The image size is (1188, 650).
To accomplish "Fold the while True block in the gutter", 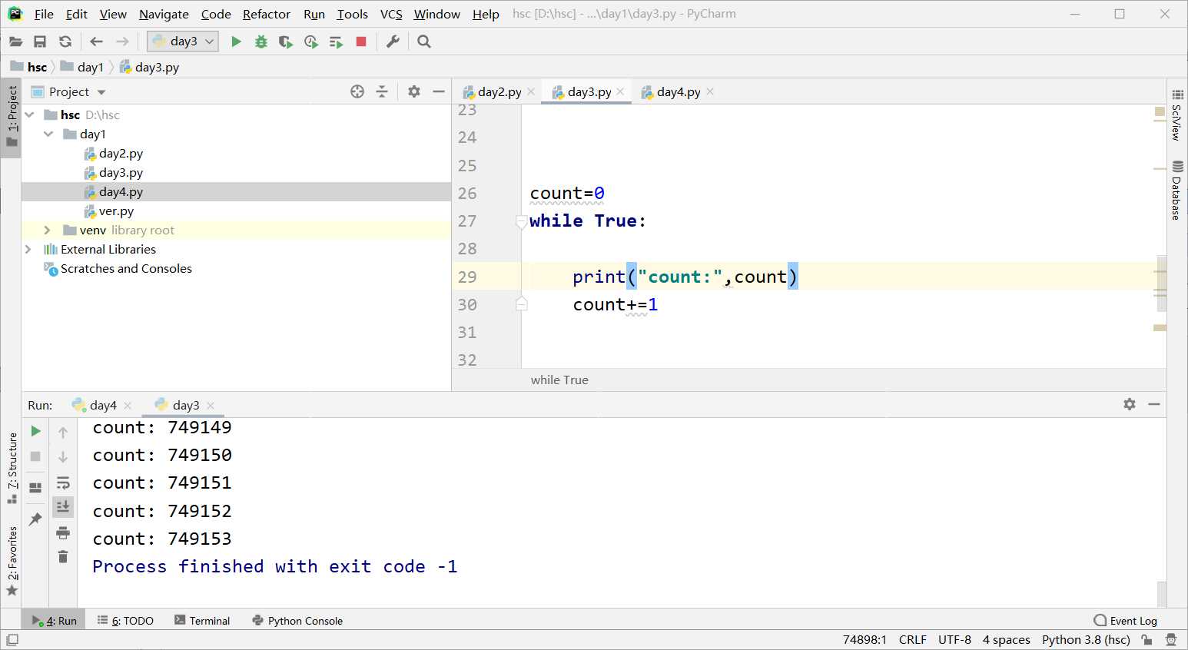I will pyautogui.click(x=521, y=221).
